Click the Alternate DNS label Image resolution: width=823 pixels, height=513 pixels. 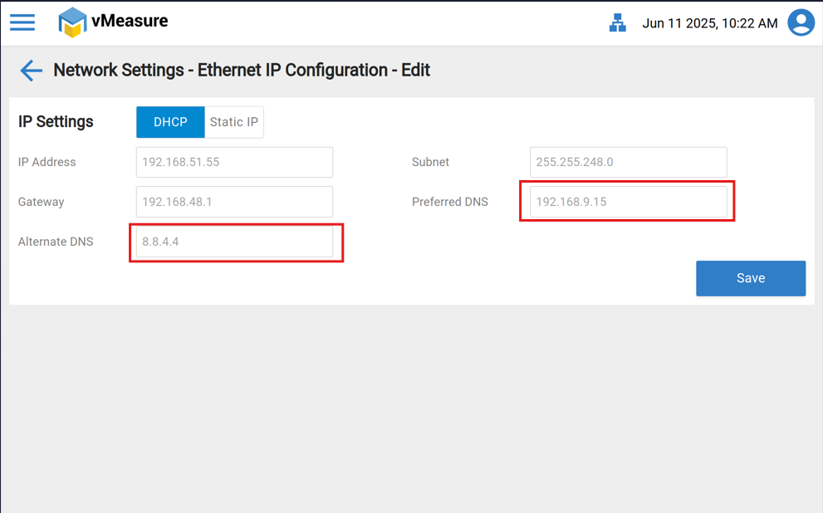tap(56, 242)
